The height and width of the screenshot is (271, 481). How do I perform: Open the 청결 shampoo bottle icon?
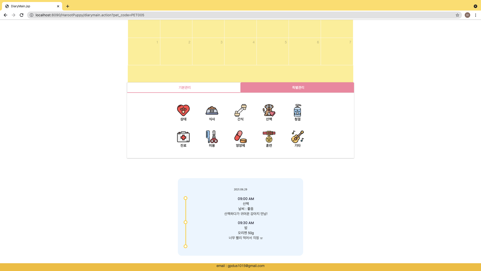pyautogui.click(x=297, y=110)
